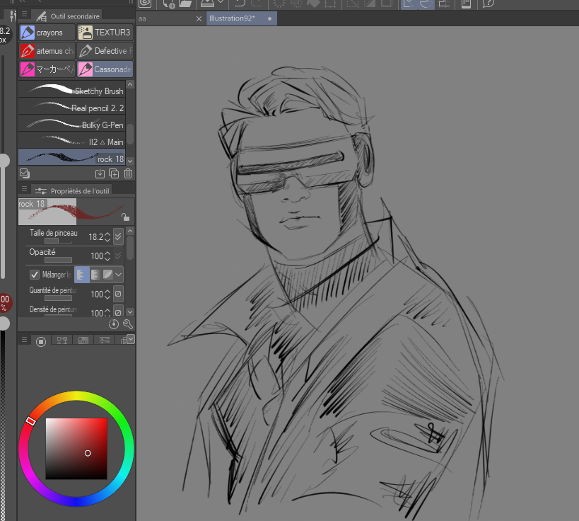This screenshot has height=521, width=579.
Task: Toggle sub tool multi-select checkbox icon
Action: pyautogui.click(x=25, y=173)
